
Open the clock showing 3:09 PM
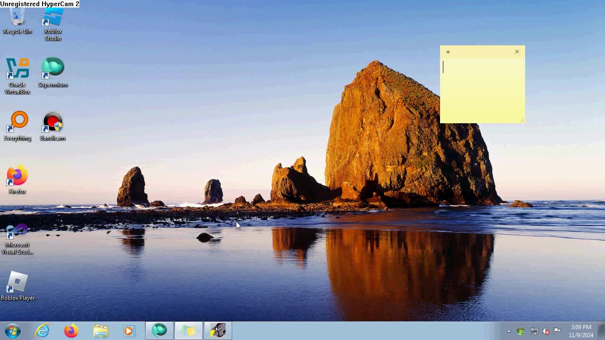[581, 331]
